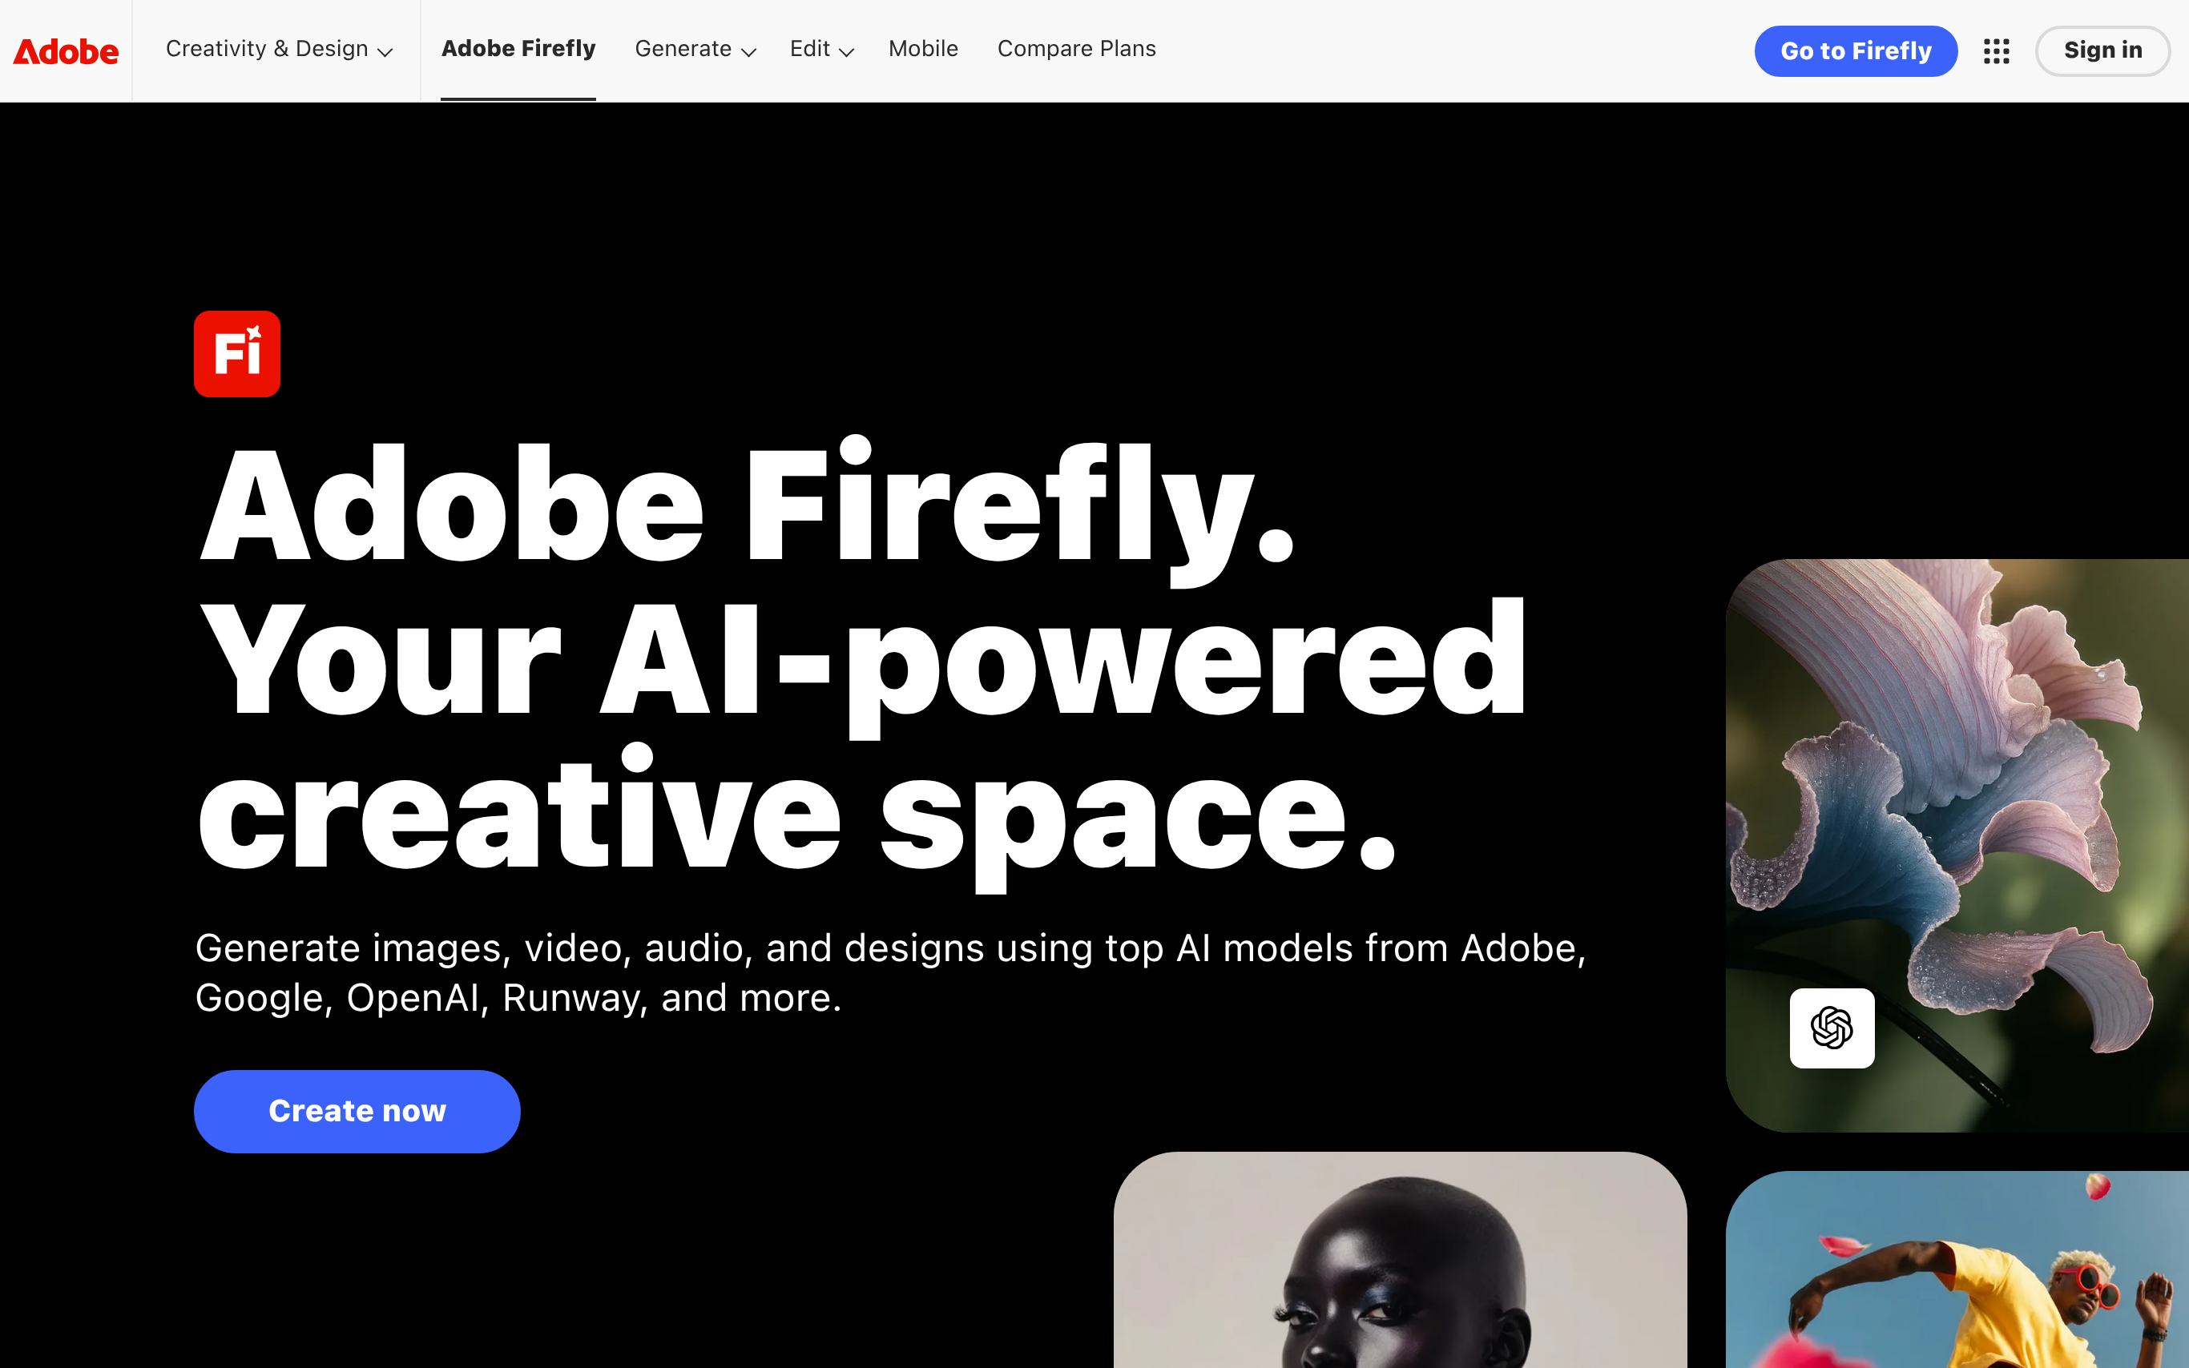Click the Adobe logo in the header
Screen dimensions: 2189x1368
point(66,51)
